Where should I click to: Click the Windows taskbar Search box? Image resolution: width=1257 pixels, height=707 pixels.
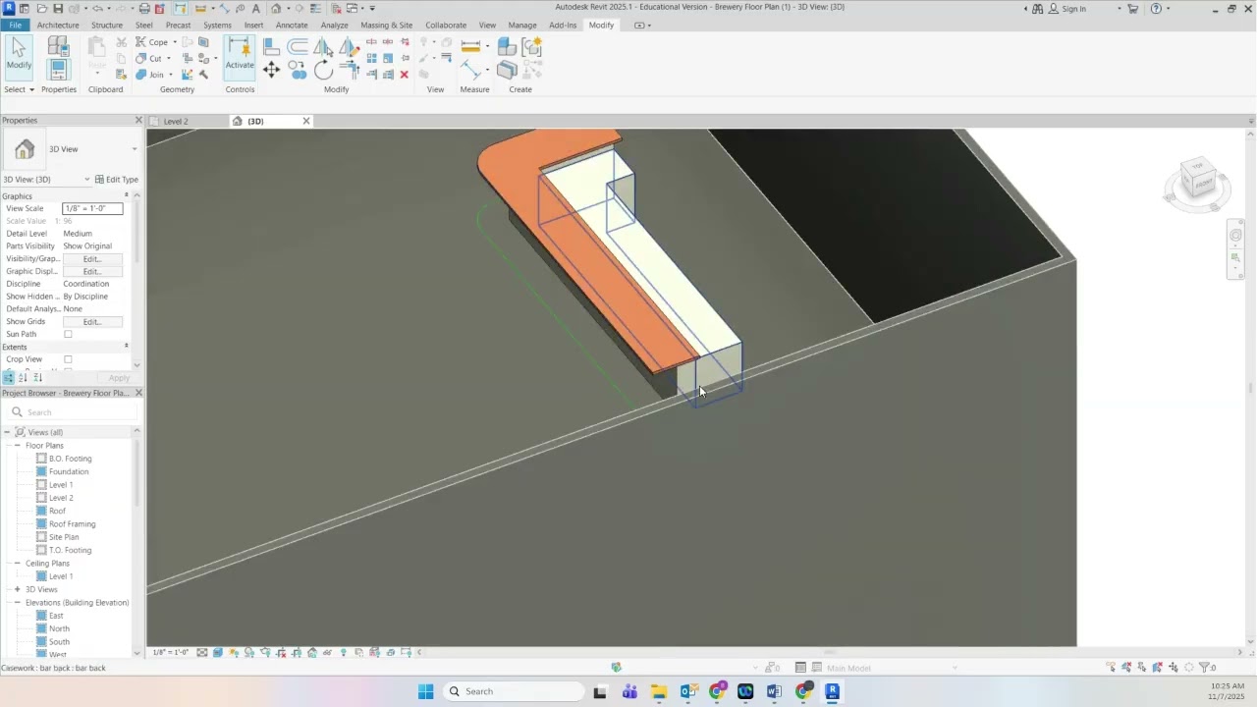(x=512, y=691)
